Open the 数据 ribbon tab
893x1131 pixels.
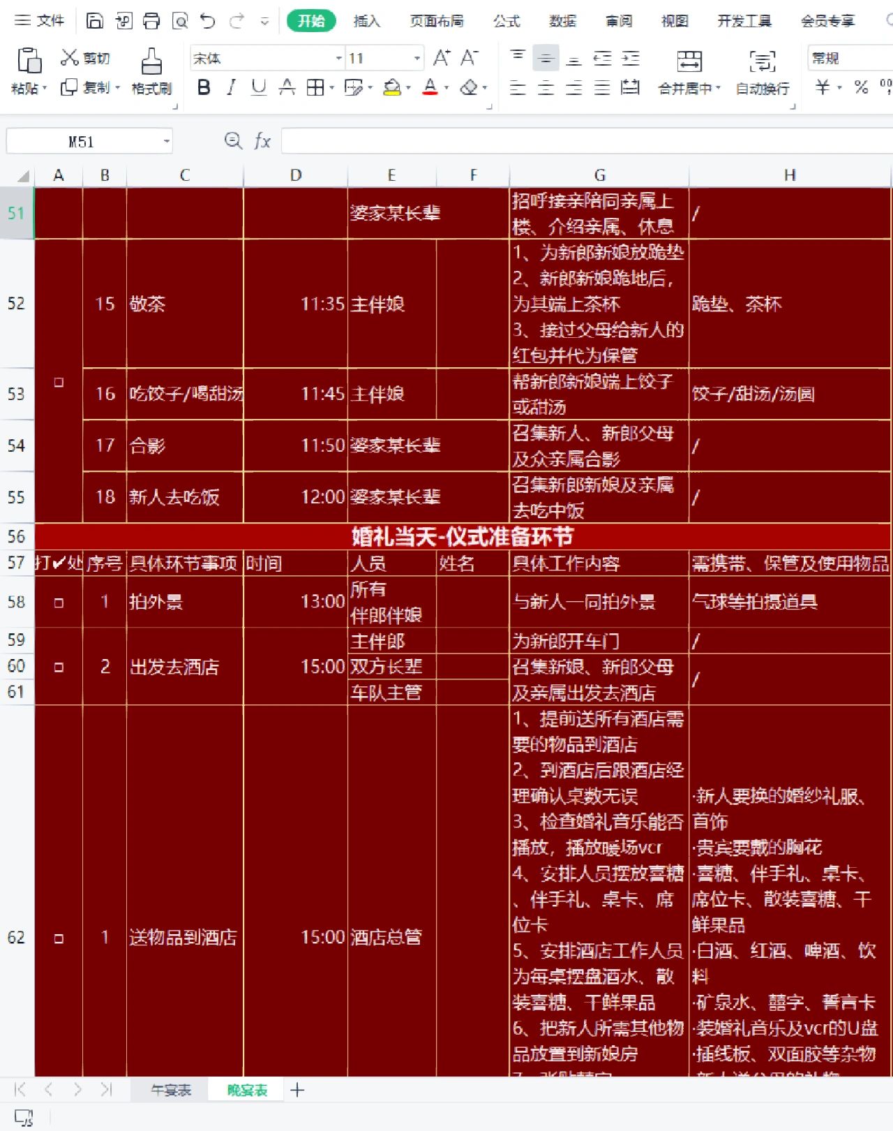coord(562,21)
